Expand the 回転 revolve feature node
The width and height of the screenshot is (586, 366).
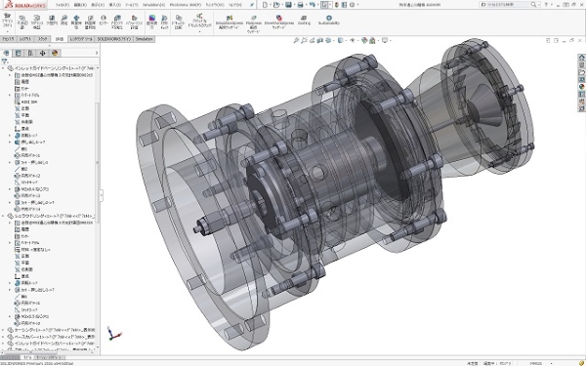point(10,136)
